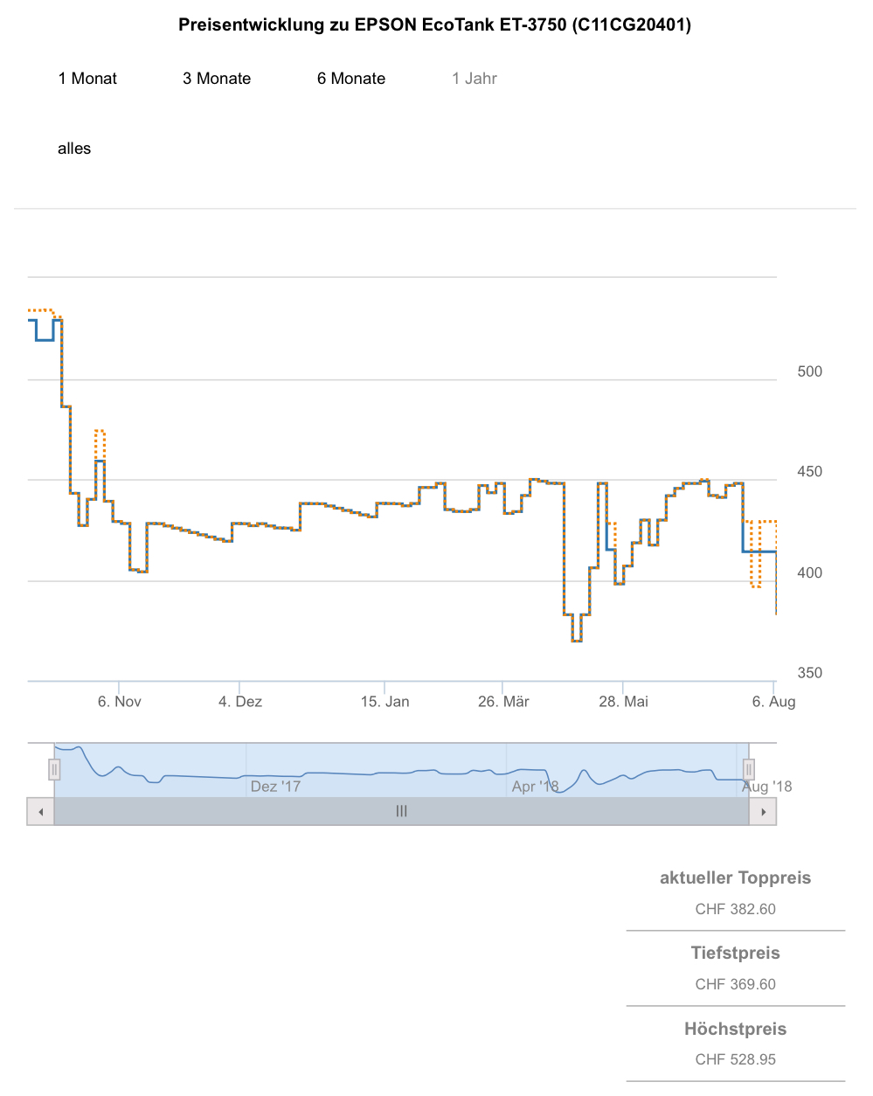The width and height of the screenshot is (873, 1096).
Task: Click the aktueller Toppreis CHF 382.60 value
Action: coord(736,909)
